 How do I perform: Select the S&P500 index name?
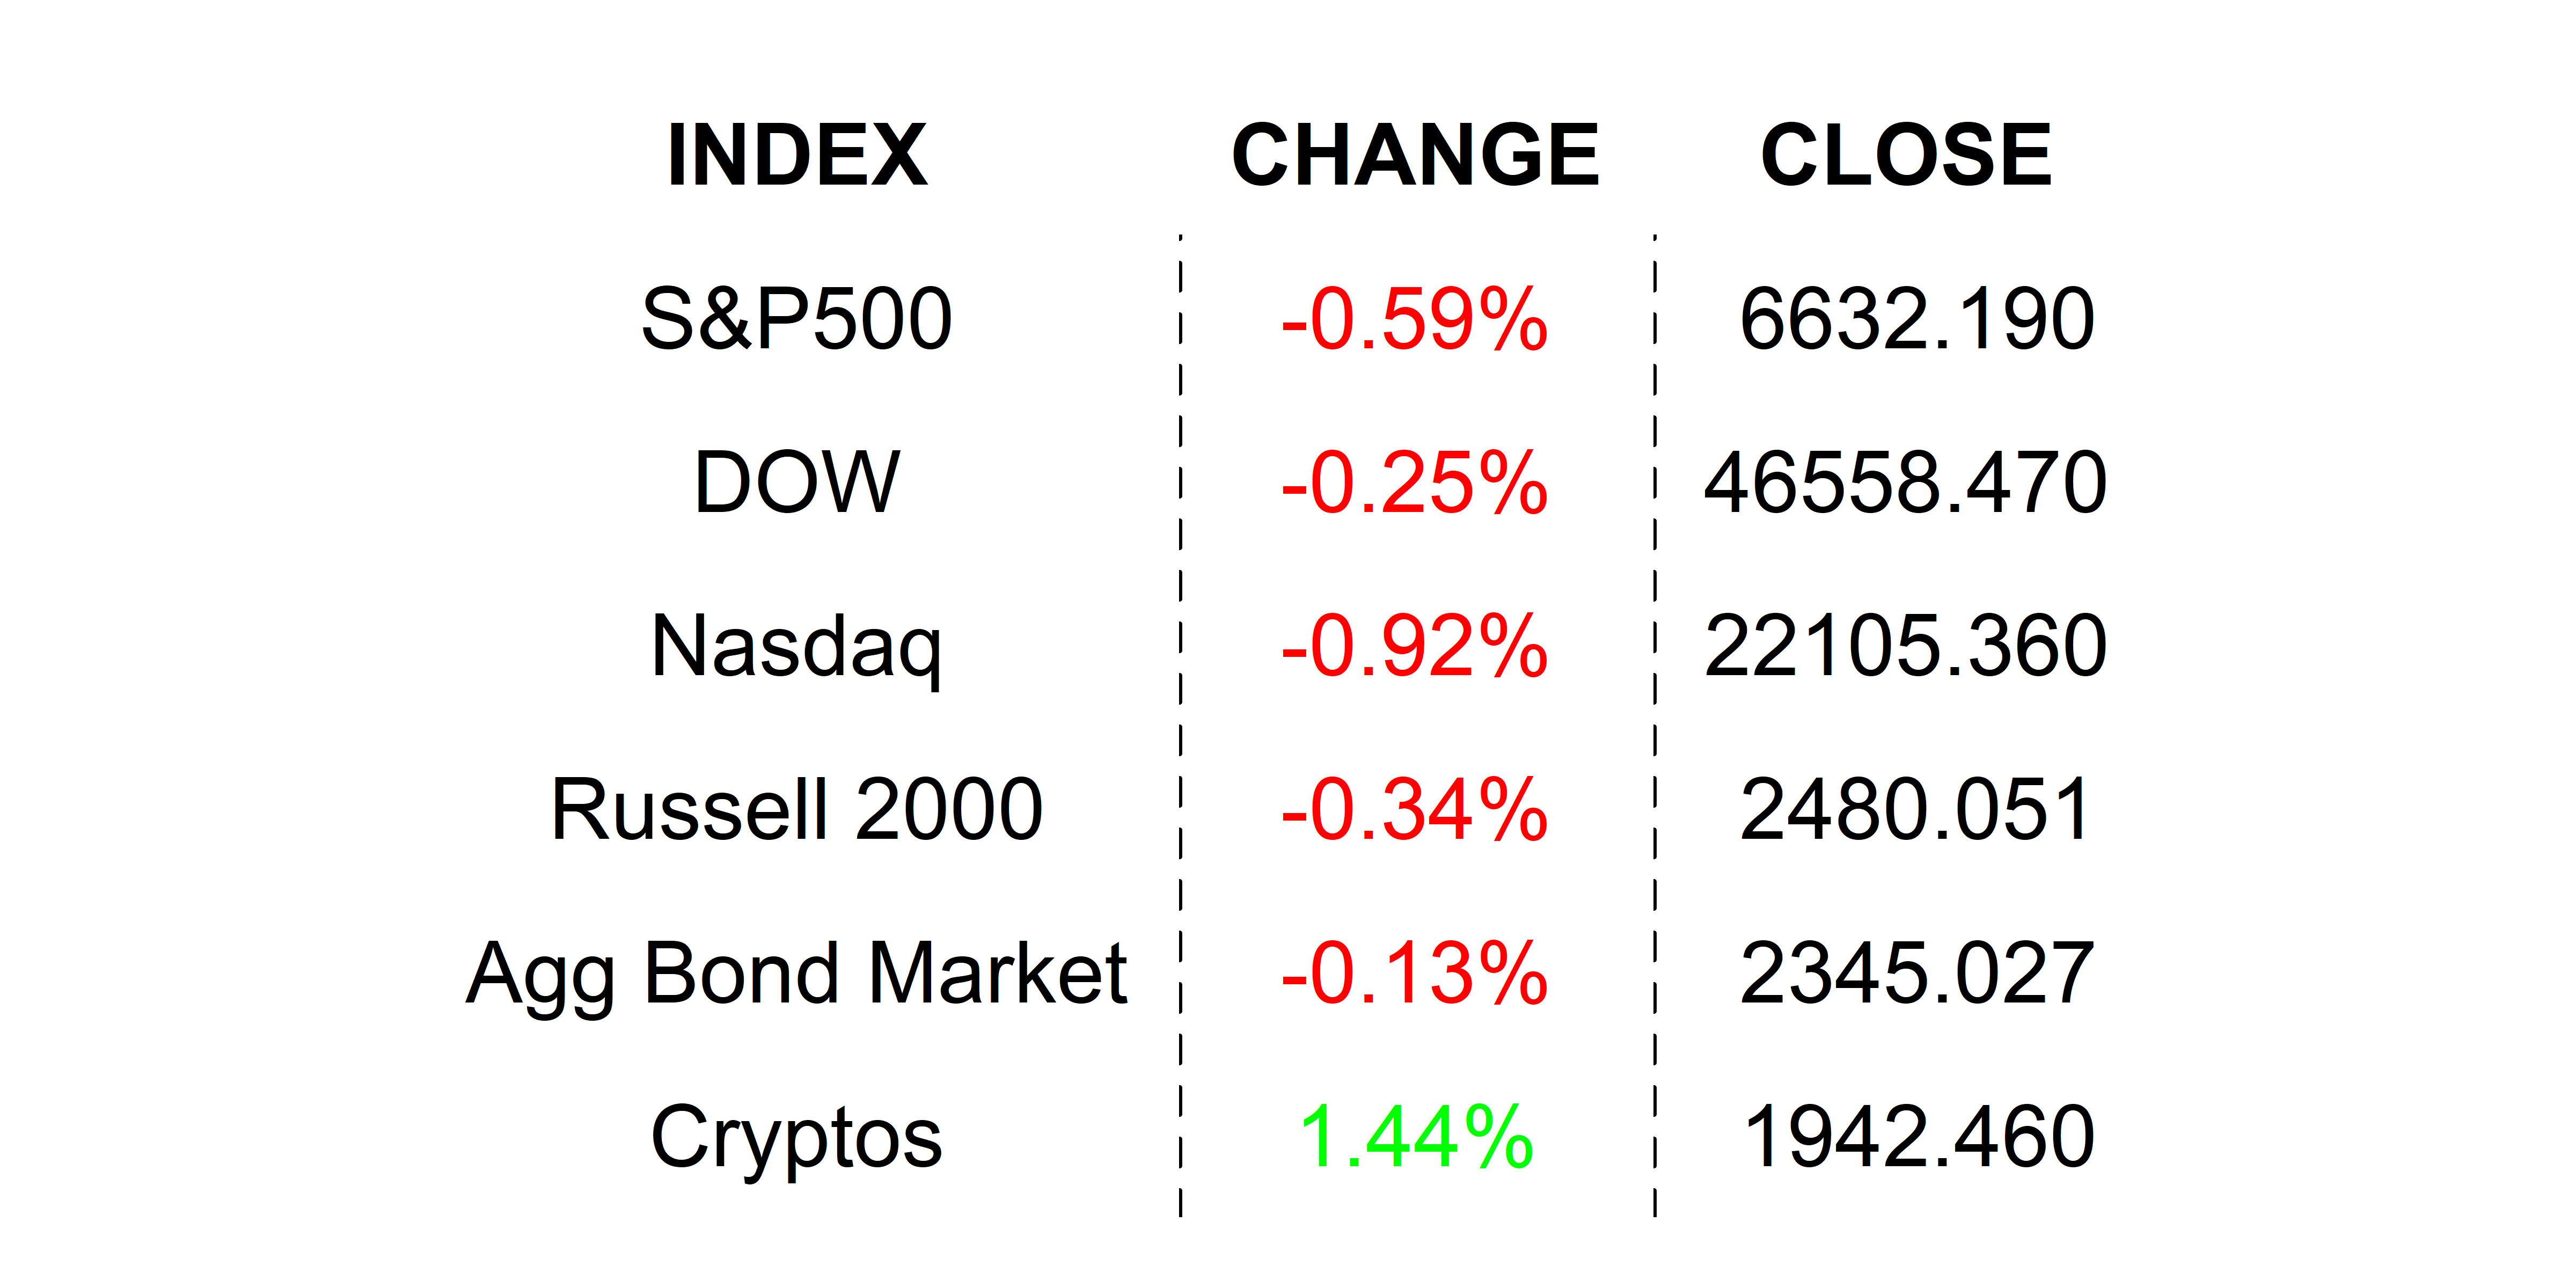797,319
